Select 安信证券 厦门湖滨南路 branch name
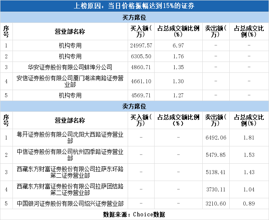This screenshot has width=269, height=220. click(70, 81)
